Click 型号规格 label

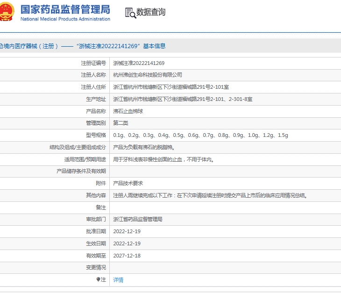[96, 136]
